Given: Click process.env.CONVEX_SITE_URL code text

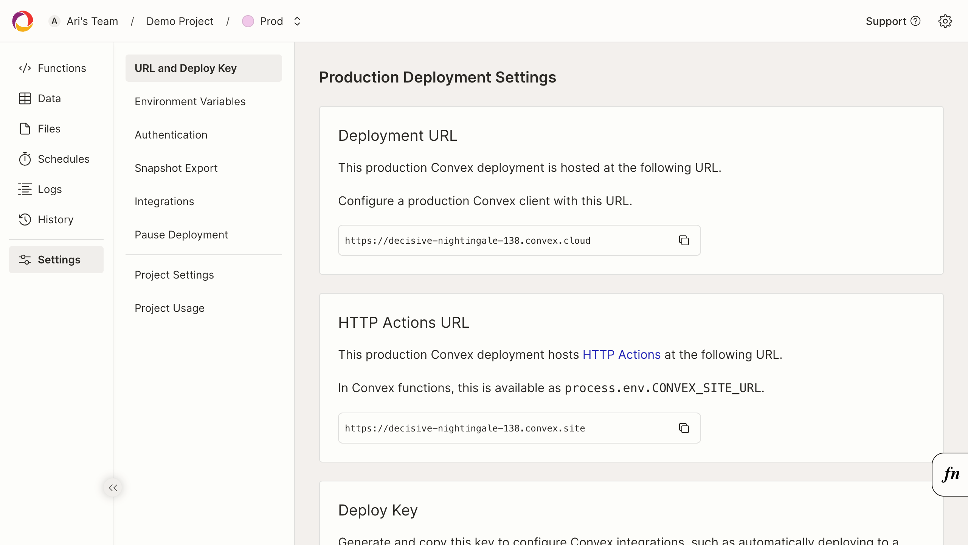Looking at the screenshot, I should 663,388.
